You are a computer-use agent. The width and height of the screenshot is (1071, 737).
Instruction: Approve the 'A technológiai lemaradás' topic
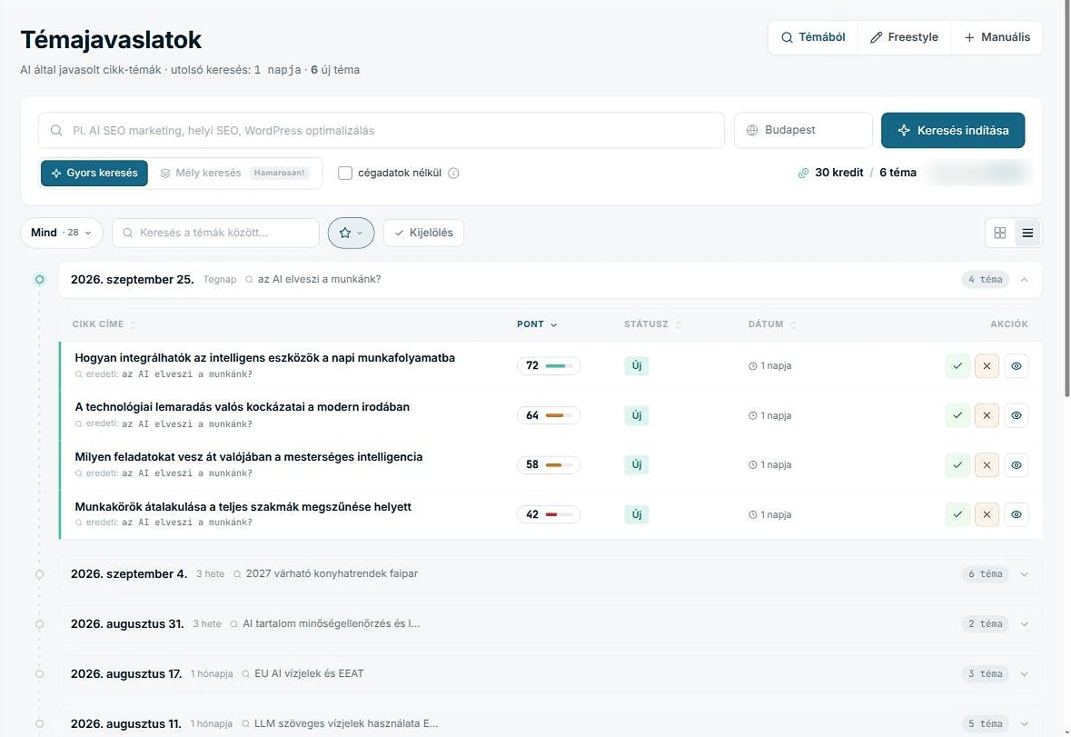[957, 415]
